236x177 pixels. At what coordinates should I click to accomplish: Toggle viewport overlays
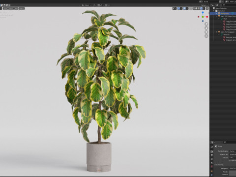point(184,8)
